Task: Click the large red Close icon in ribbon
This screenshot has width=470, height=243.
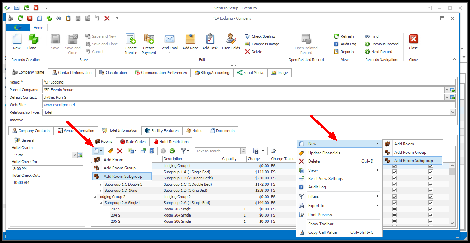Action: click(x=413, y=38)
